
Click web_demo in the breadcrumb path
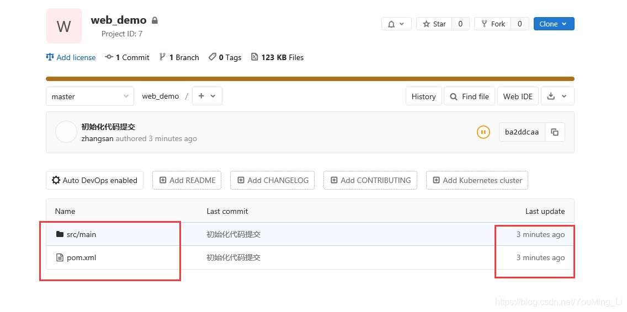[161, 96]
